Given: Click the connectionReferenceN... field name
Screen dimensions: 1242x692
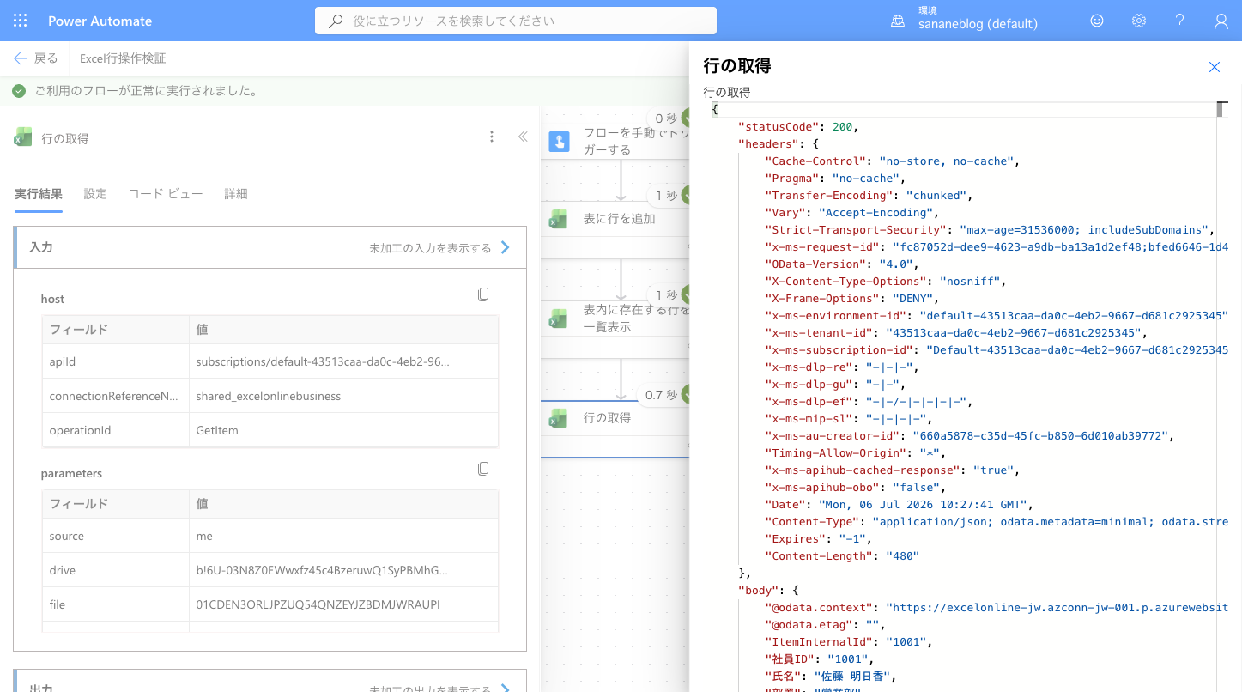Looking at the screenshot, I should pos(113,396).
